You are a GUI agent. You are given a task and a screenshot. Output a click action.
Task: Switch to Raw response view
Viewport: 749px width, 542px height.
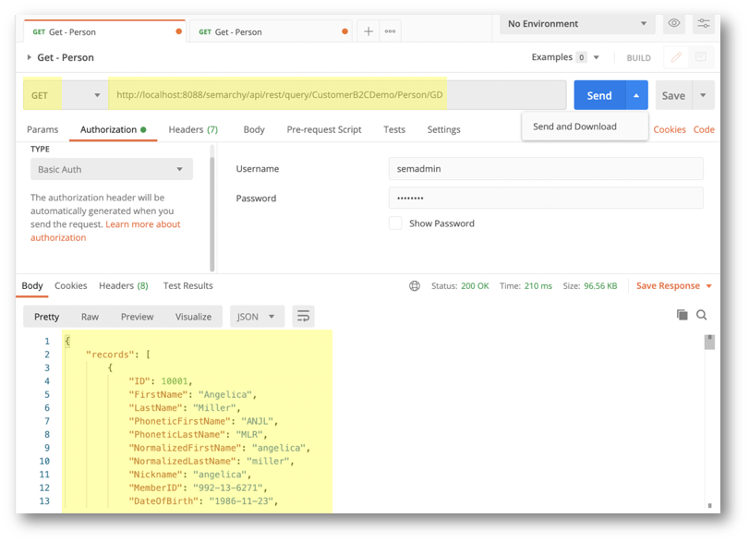[x=90, y=317]
